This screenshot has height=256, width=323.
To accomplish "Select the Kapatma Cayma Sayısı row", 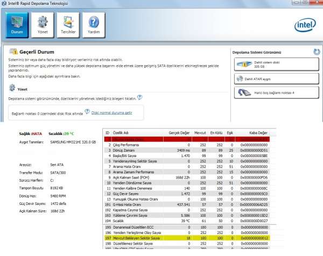I will (187, 210).
